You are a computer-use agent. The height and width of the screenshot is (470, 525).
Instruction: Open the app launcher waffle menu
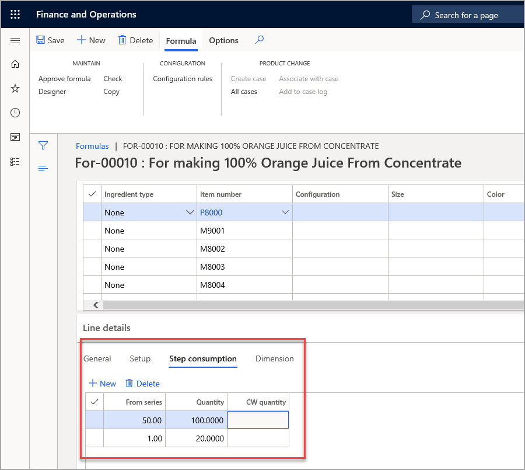(x=15, y=15)
